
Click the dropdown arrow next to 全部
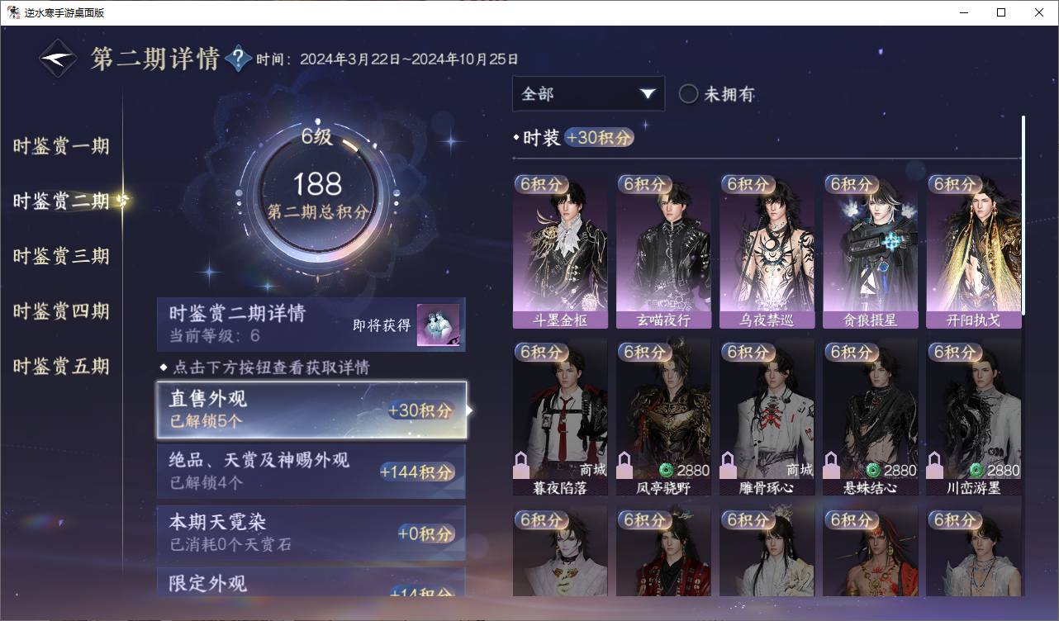648,94
